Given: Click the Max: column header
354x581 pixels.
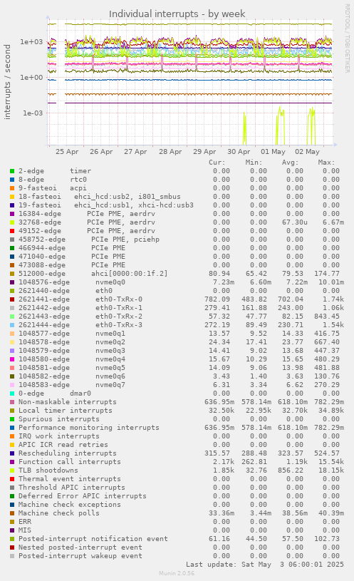Looking at the screenshot, I should click(326, 163).
